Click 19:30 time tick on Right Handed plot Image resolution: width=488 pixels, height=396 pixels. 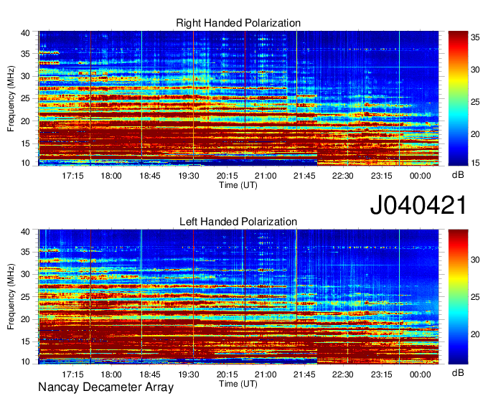pos(189,176)
